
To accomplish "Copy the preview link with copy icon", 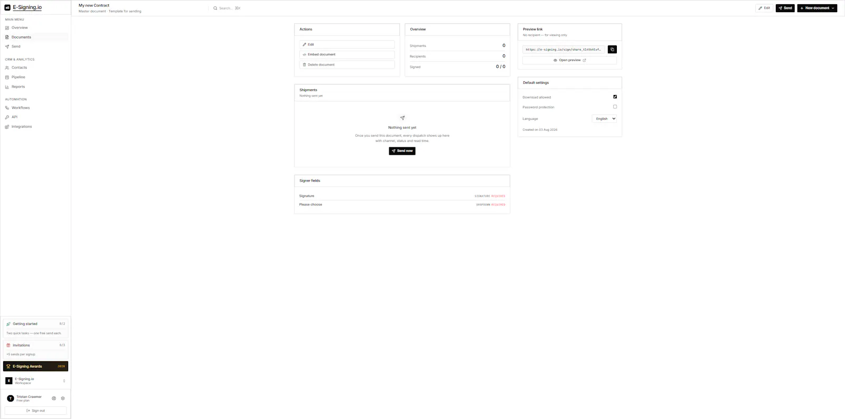I will tap(612, 49).
